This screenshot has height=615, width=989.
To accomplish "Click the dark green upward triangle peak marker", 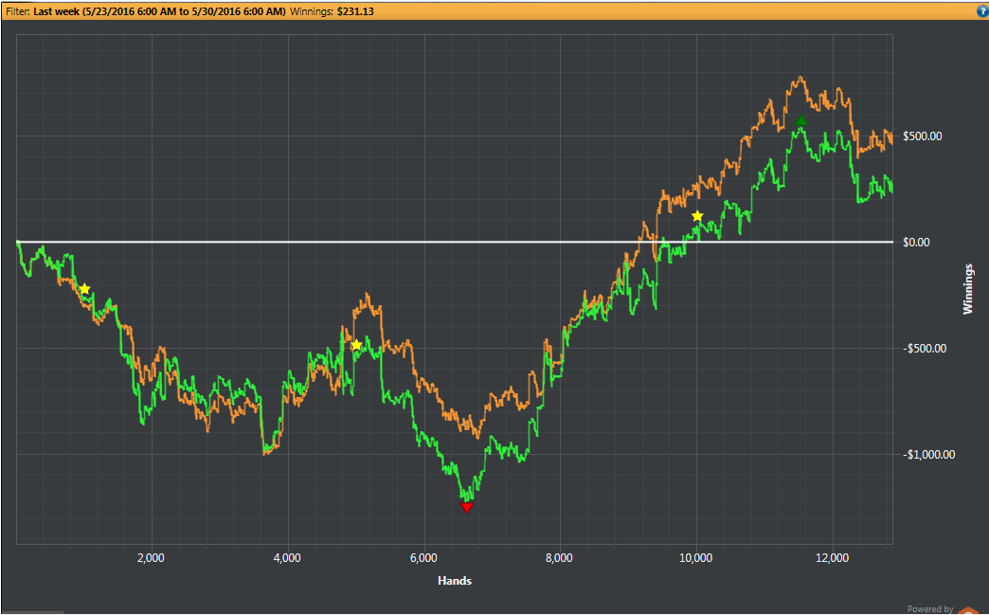I will coord(801,121).
